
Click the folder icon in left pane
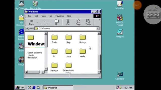(x=31, y=37)
